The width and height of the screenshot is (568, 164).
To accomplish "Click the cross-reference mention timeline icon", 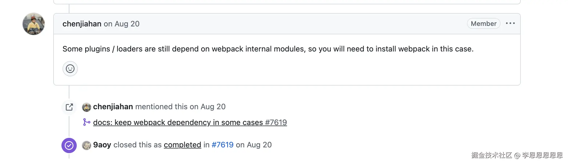I will [69, 107].
